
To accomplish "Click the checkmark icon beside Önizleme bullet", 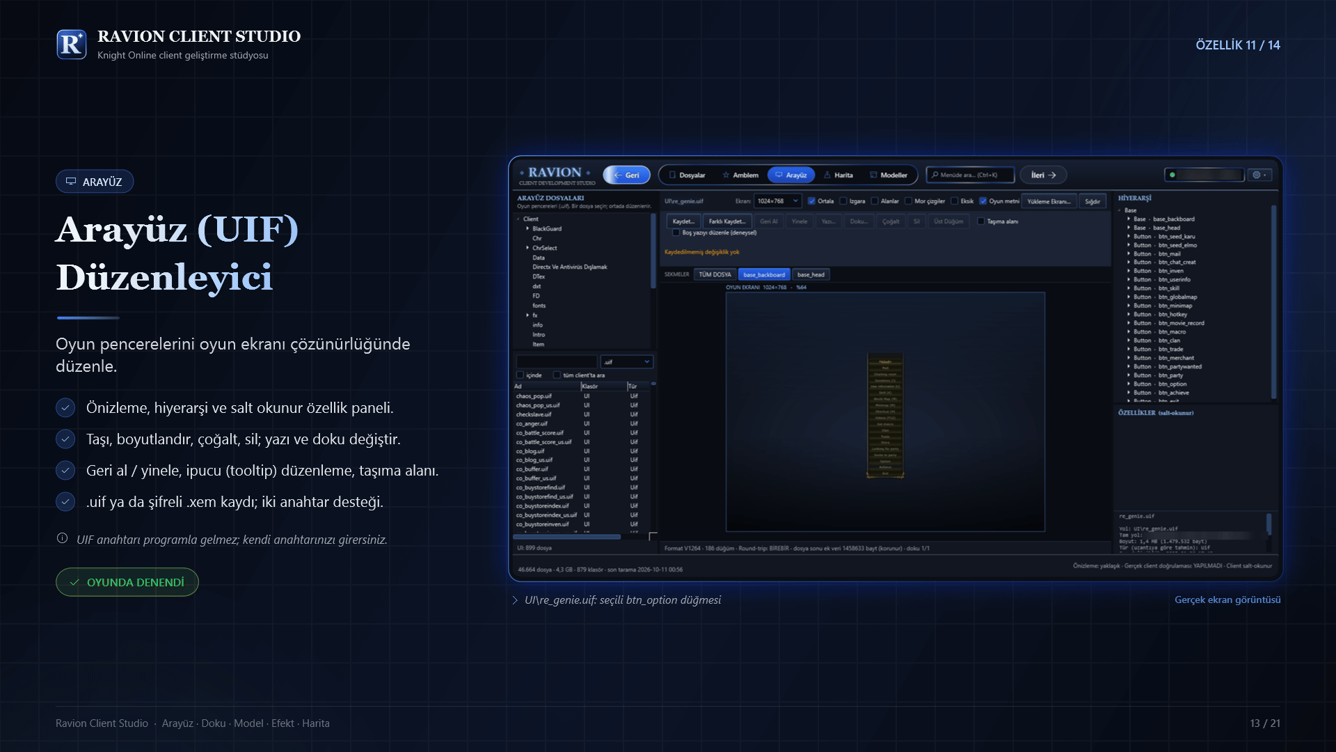I will tap(65, 407).
